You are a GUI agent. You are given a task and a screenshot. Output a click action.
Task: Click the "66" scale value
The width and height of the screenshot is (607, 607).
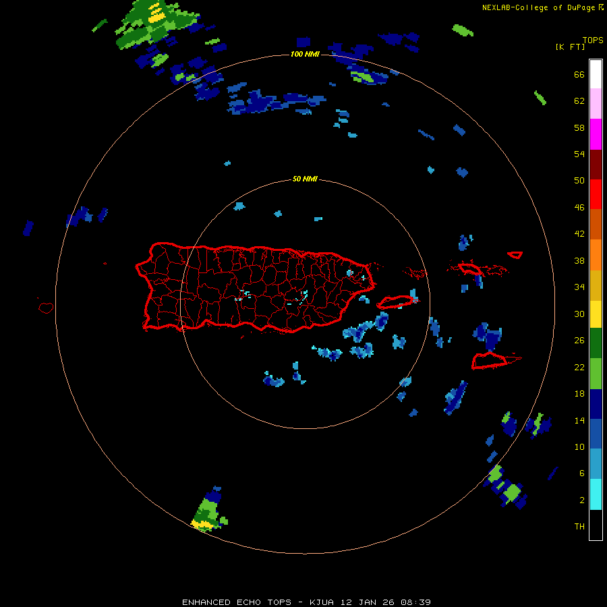pos(579,74)
